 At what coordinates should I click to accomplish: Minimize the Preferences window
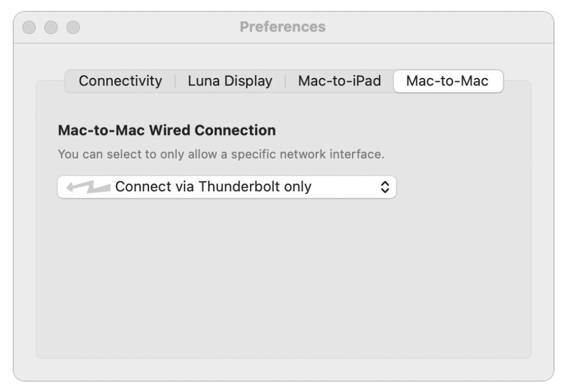coord(52,27)
